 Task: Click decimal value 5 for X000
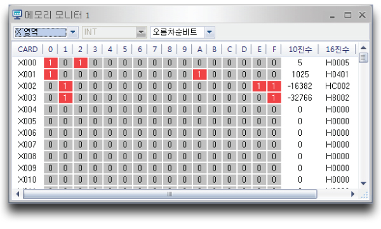tap(300, 63)
